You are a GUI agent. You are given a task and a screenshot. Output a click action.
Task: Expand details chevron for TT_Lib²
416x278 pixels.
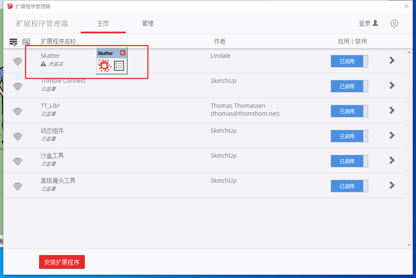pos(392,110)
